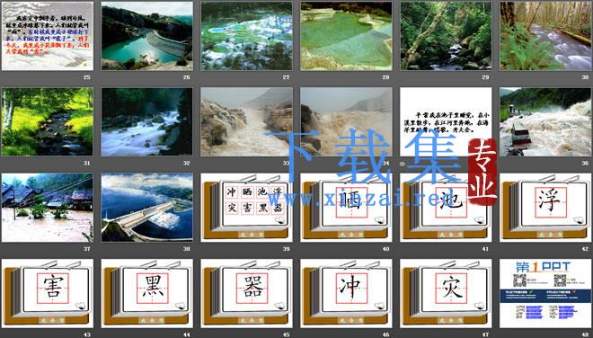
Task: Open slide 32 rushing rapids thumbnail
Action: click(x=146, y=122)
